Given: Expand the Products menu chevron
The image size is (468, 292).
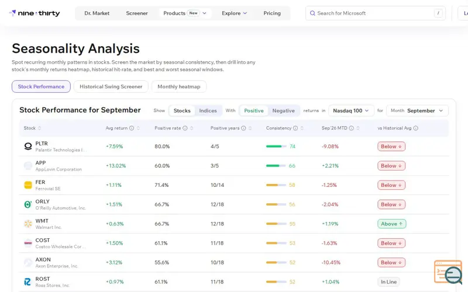Looking at the screenshot, I should point(204,13).
